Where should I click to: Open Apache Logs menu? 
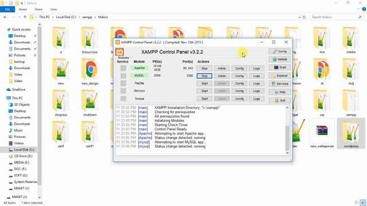pyautogui.click(x=256, y=69)
